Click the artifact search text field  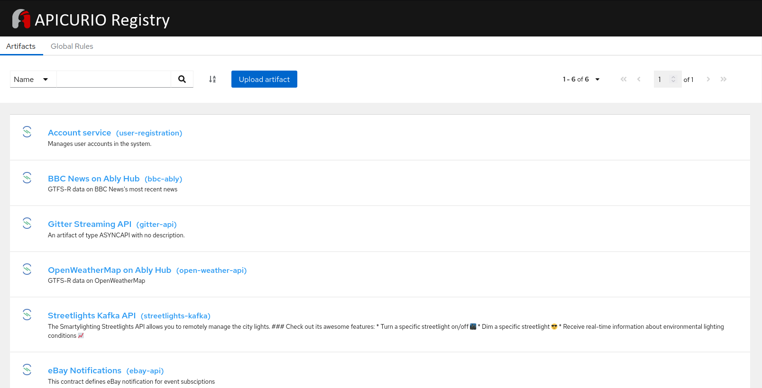coord(114,79)
